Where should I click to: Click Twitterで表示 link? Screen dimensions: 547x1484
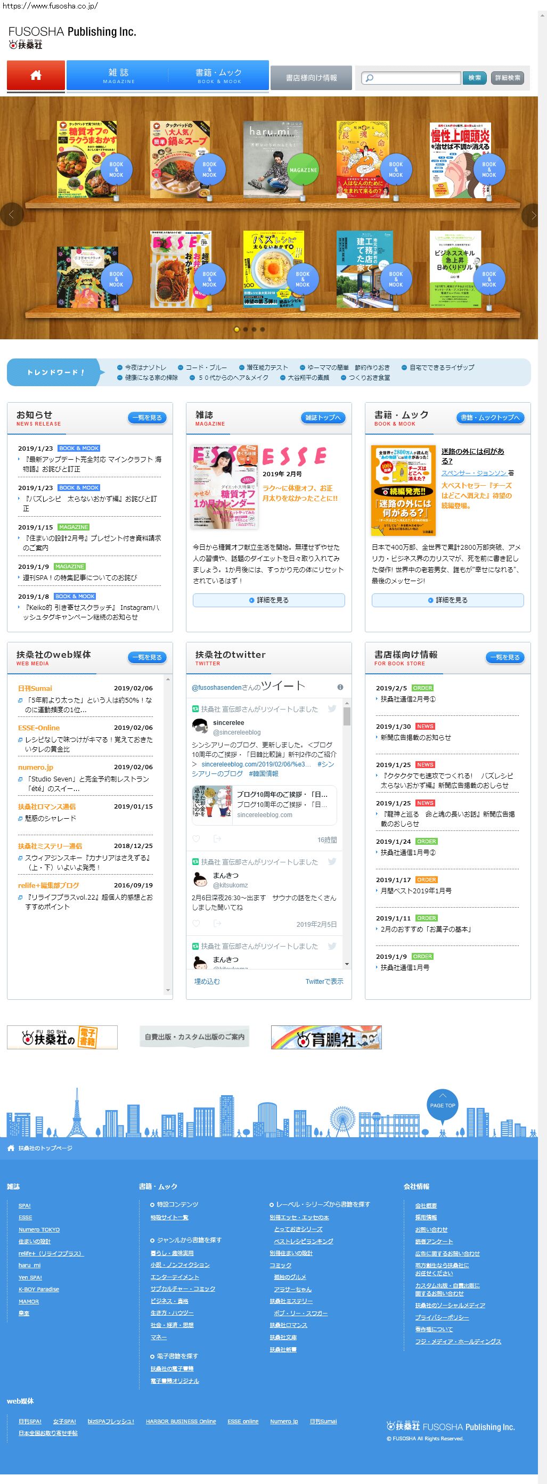tap(324, 982)
